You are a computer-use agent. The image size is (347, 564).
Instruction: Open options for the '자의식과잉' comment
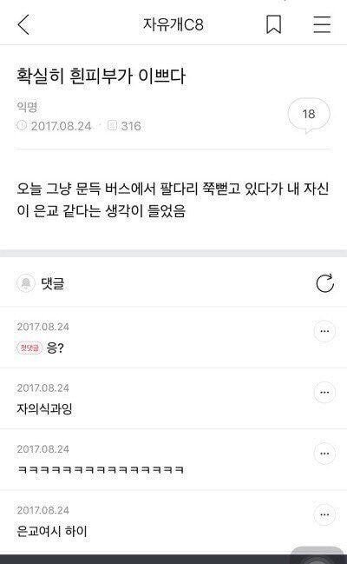[x=324, y=392]
